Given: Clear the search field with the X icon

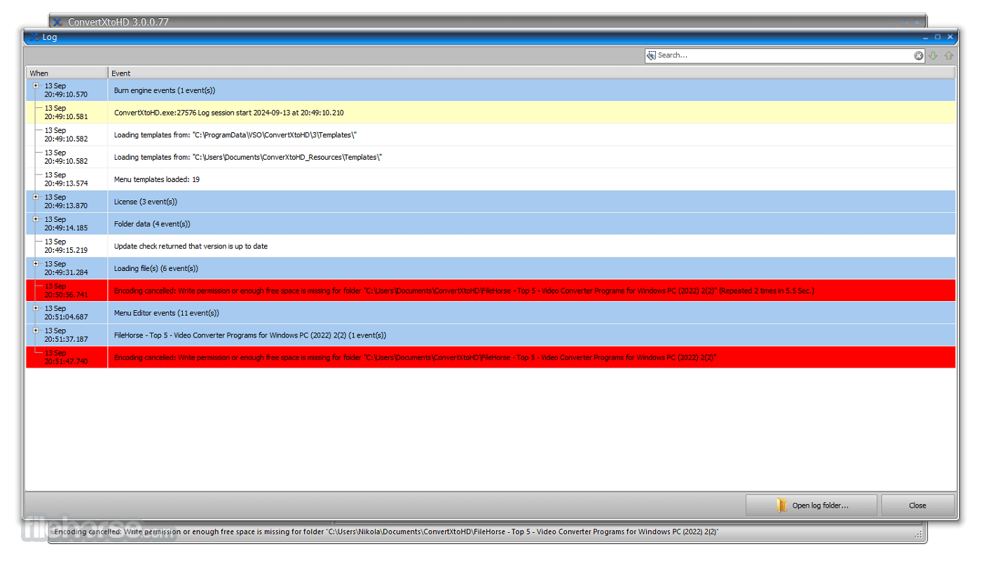Looking at the screenshot, I should [x=919, y=55].
